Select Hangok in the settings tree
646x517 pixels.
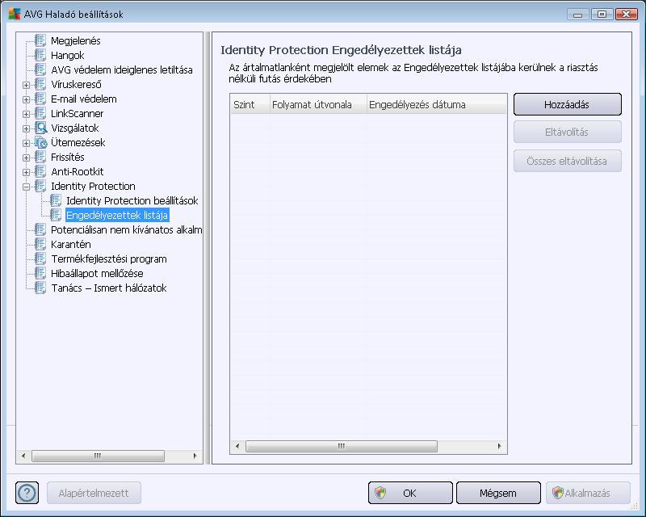tap(68, 55)
